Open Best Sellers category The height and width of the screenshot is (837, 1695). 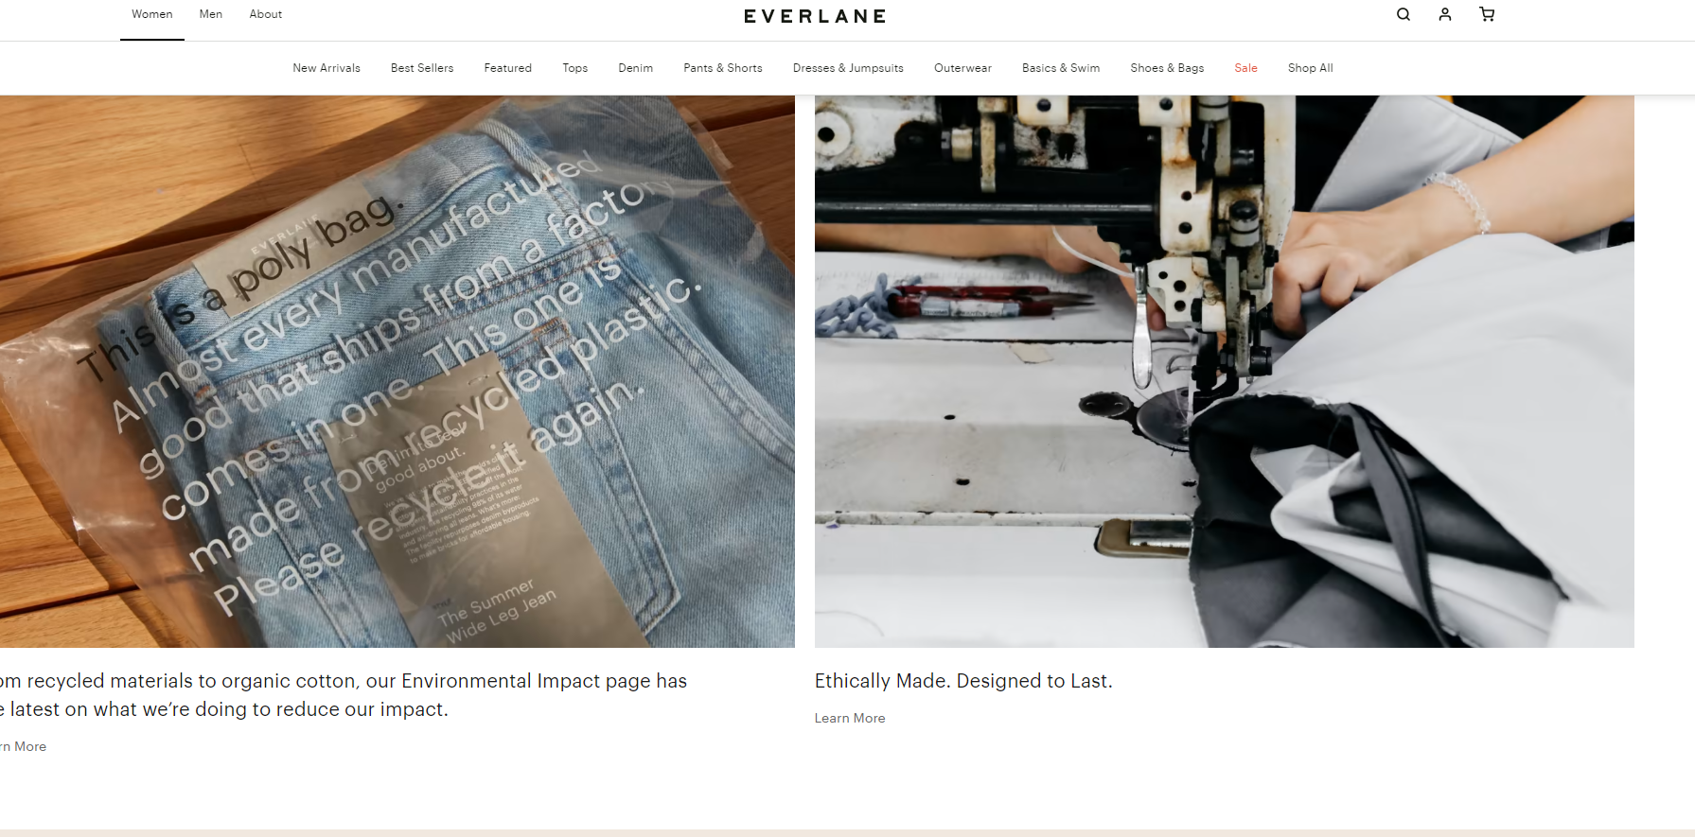422,68
